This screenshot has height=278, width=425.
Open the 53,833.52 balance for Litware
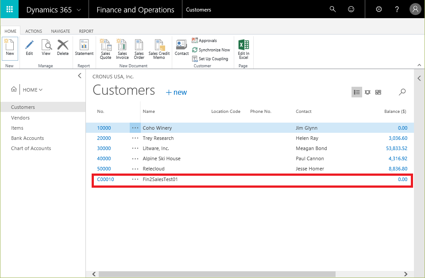click(x=397, y=148)
